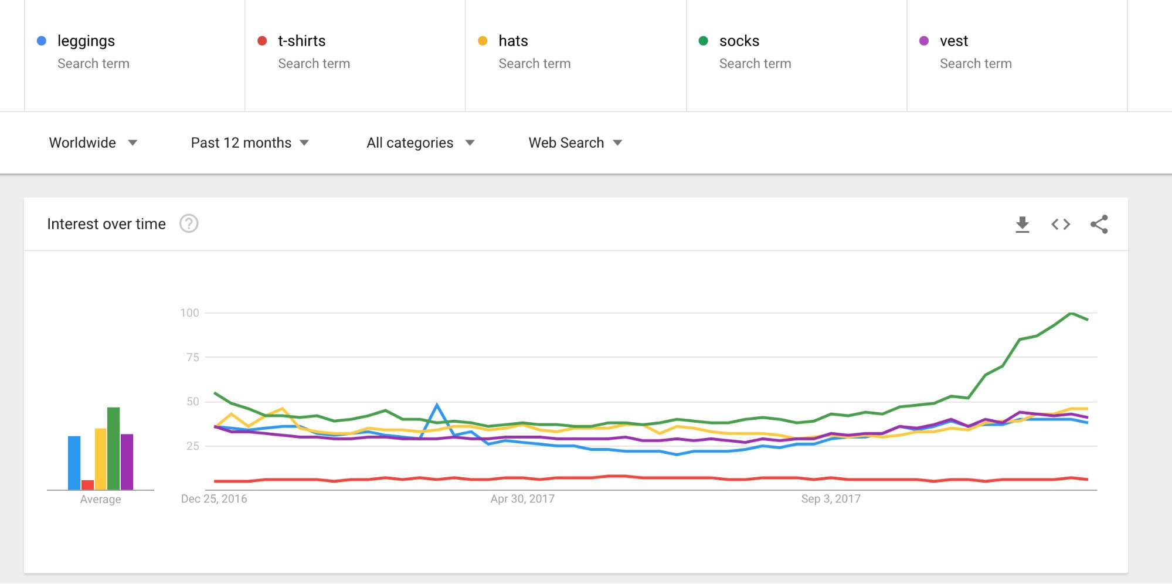Viewport: 1172px width, 584px height.
Task: Click the red dot next to t-shirts
Action: click(262, 40)
